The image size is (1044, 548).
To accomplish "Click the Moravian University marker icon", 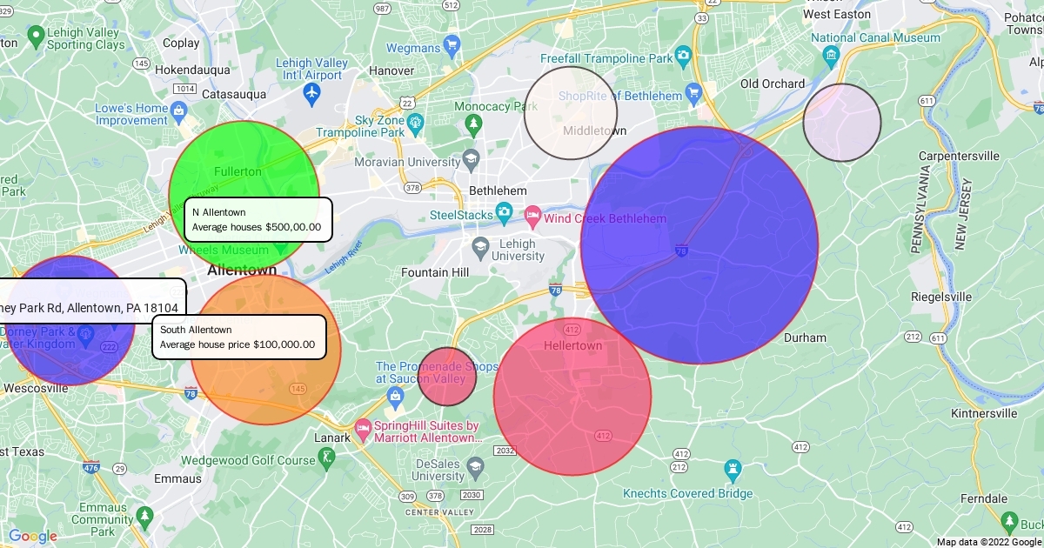I will pos(471,159).
